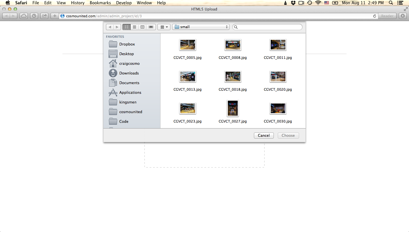
Task: Click the menu bar clock Mon Aug 11
Action: tap(363, 3)
